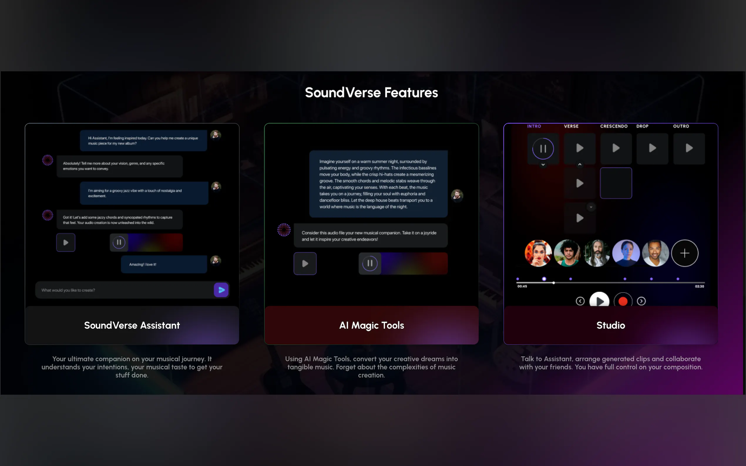746x466 pixels.
Task: Pause the Assistant chat audio waveform
Action: 119,243
